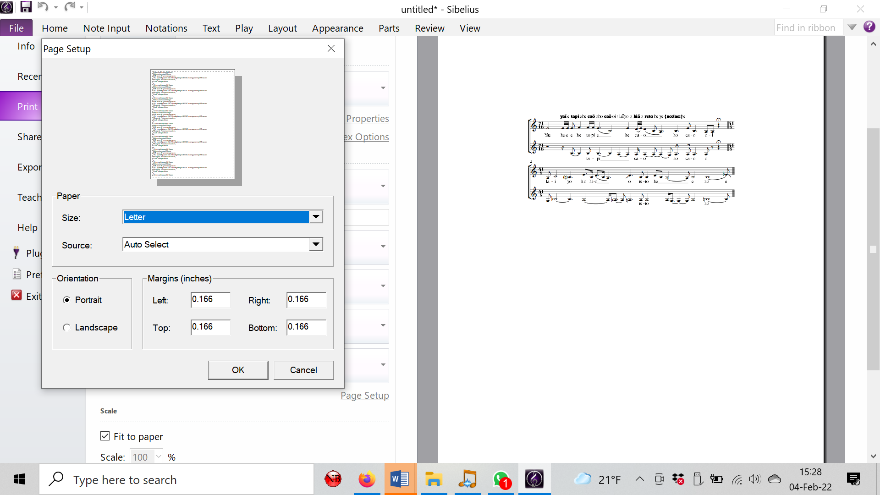880x495 pixels.
Task: Click the music note app in taskbar
Action: click(x=467, y=479)
